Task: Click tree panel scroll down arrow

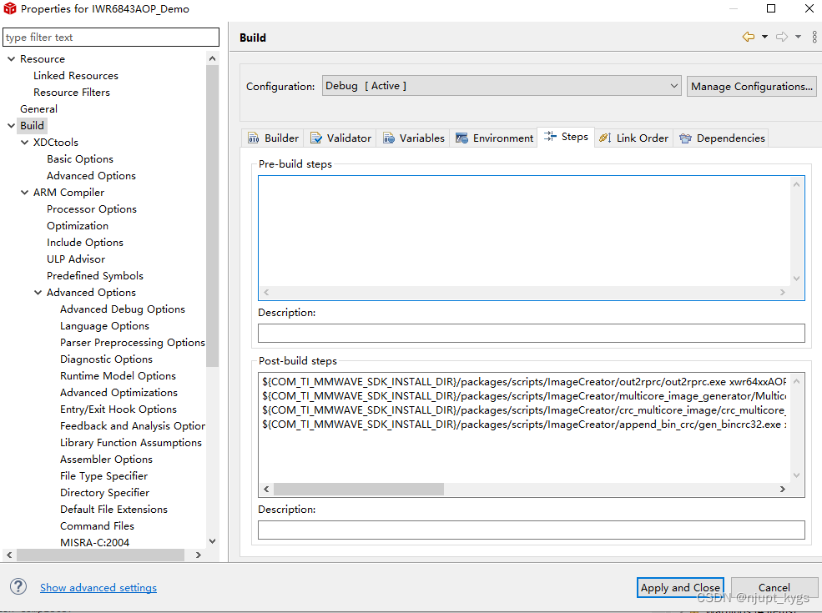Action: 212,541
